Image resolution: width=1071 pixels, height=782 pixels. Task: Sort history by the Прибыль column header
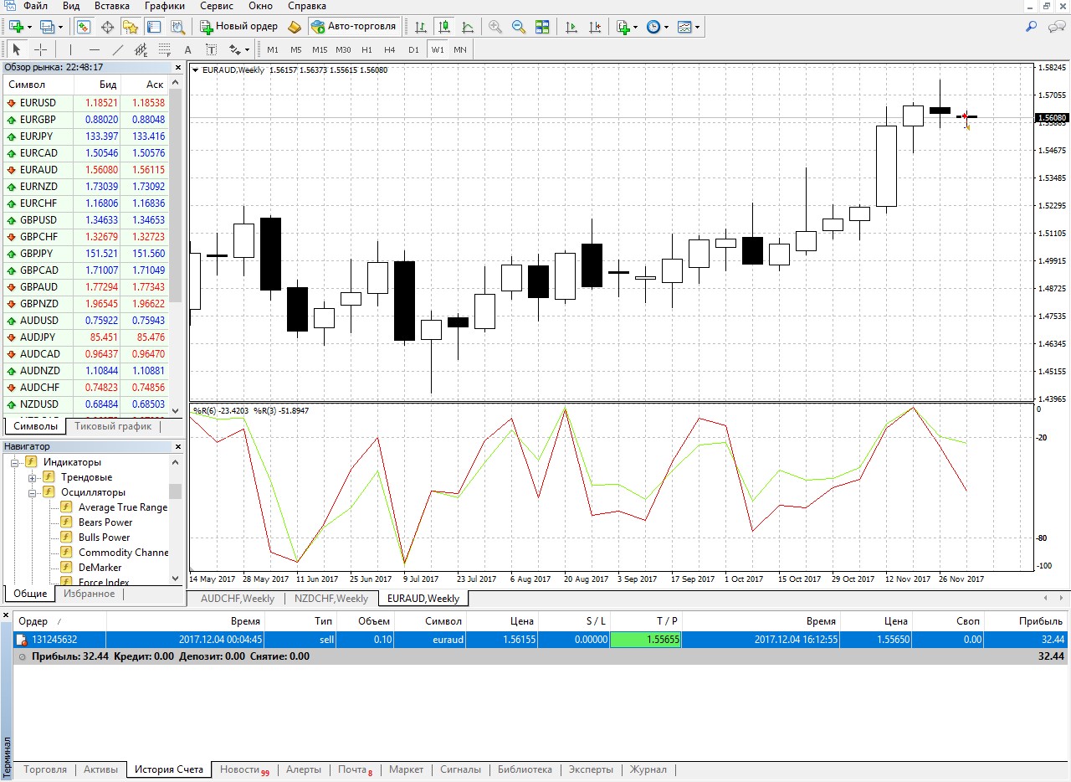tap(1027, 621)
